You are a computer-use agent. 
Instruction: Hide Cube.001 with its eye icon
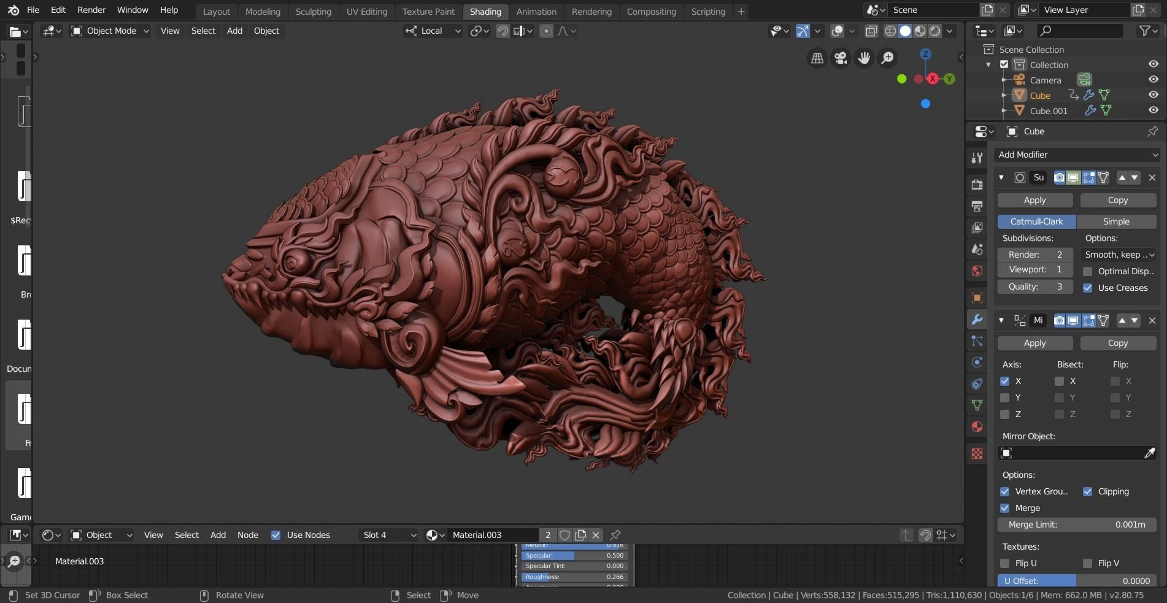point(1154,110)
